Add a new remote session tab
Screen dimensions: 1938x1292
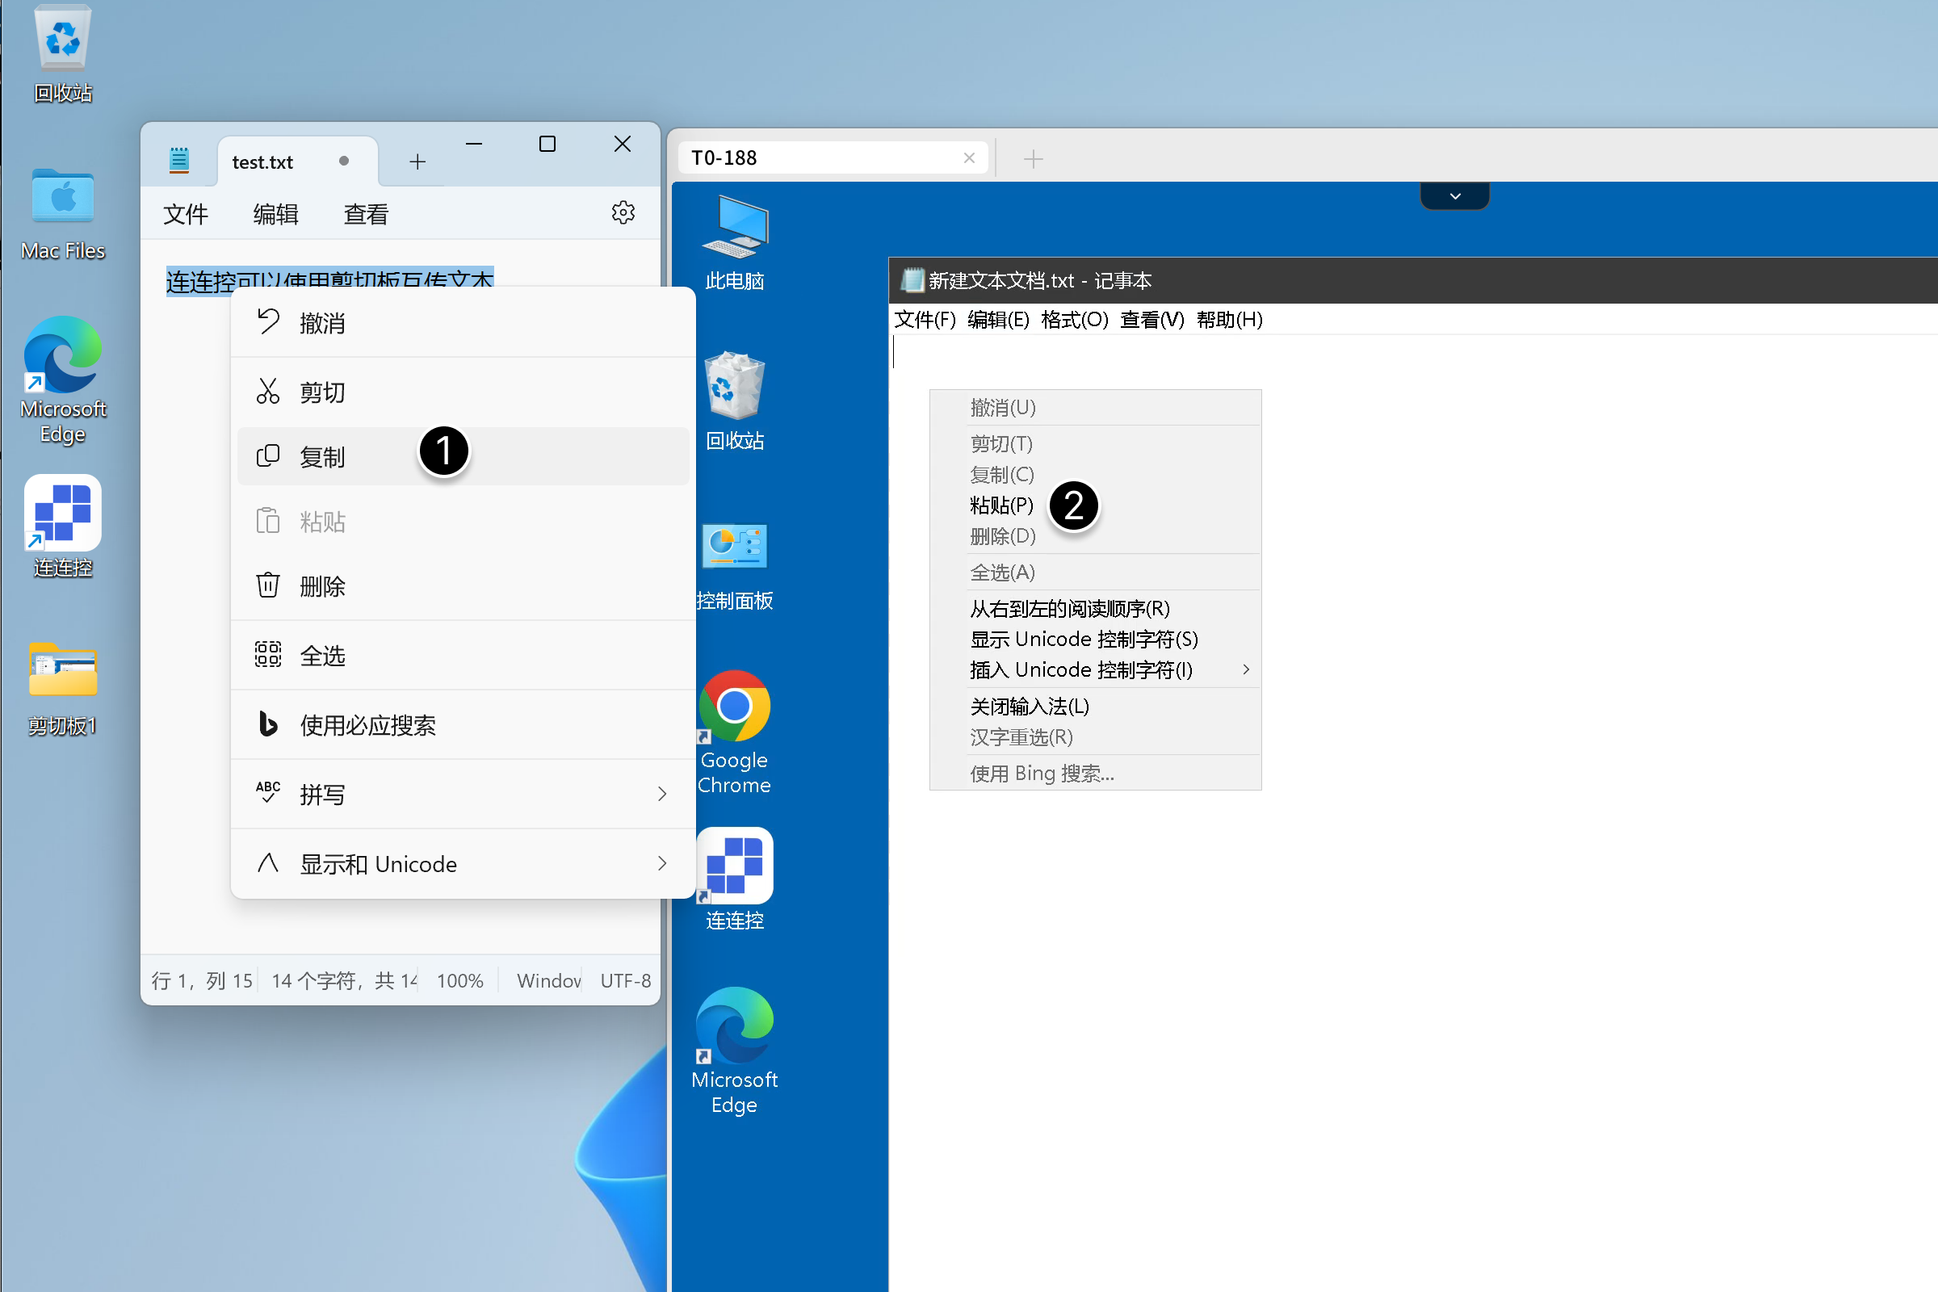click(1033, 158)
